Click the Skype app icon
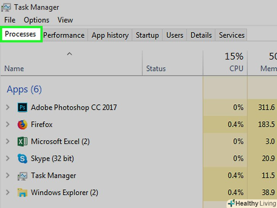Viewport: 277px width, 208px height. point(22,158)
